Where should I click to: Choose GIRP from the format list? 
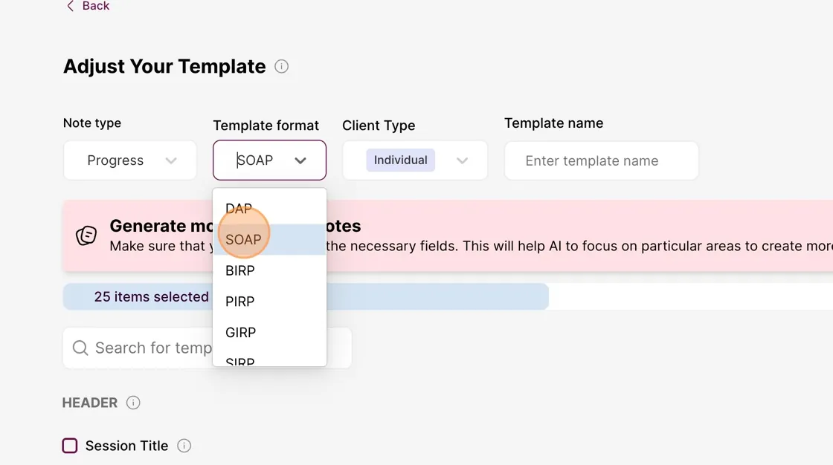pos(269,332)
